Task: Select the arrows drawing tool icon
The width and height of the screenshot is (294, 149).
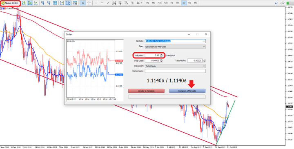Action: click(126, 3)
